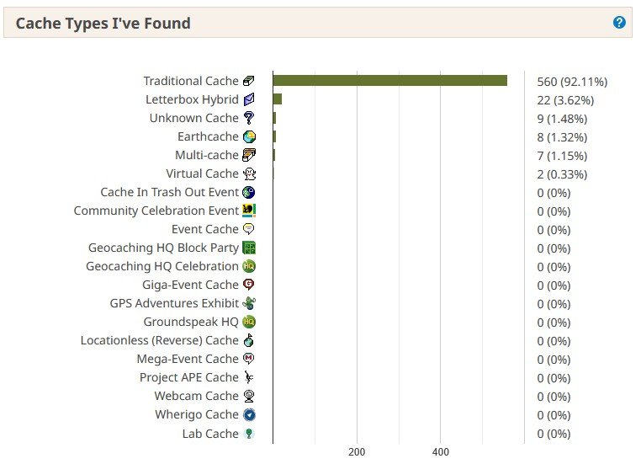This screenshot has height=464, width=641.
Task: Click the 'Event Cache' label
Action: [205, 229]
